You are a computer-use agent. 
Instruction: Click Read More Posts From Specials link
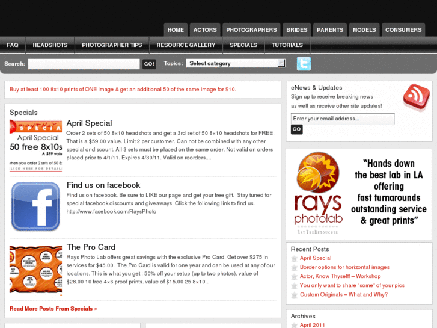[53, 309]
